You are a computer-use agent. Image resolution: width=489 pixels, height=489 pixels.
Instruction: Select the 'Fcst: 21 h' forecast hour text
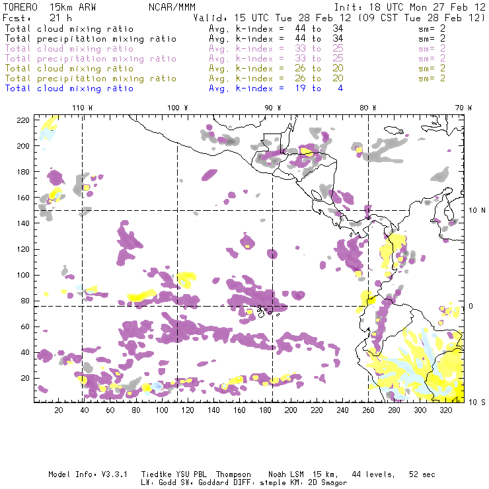click(37, 18)
